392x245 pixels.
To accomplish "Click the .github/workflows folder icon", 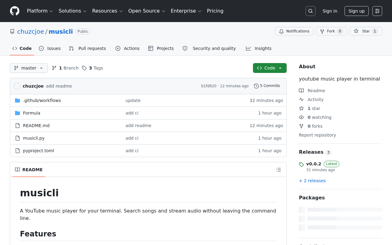I will point(17,100).
